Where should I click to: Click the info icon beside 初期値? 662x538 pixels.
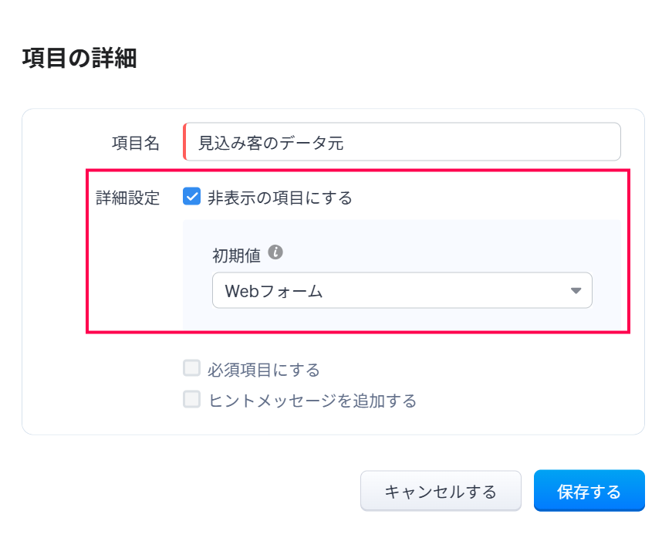click(x=276, y=252)
